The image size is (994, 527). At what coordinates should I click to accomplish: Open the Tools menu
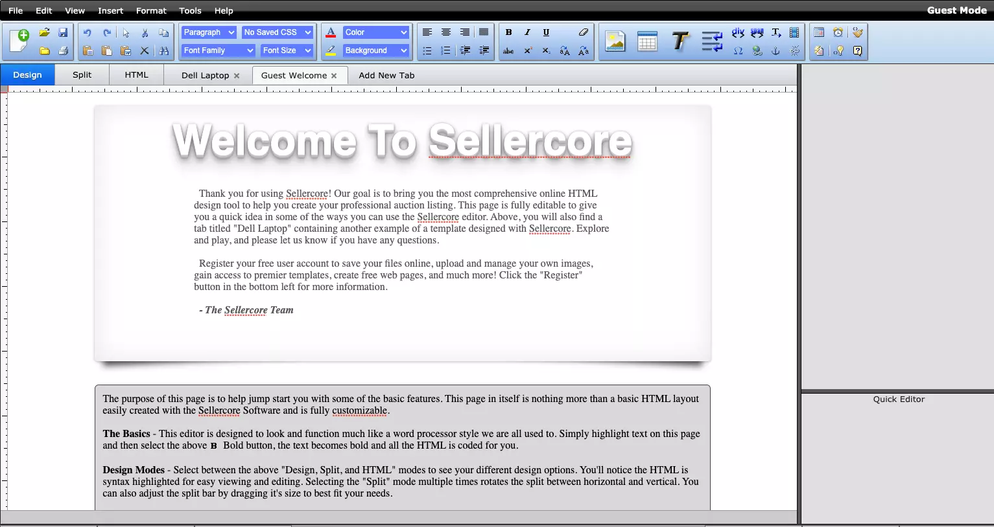click(190, 10)
